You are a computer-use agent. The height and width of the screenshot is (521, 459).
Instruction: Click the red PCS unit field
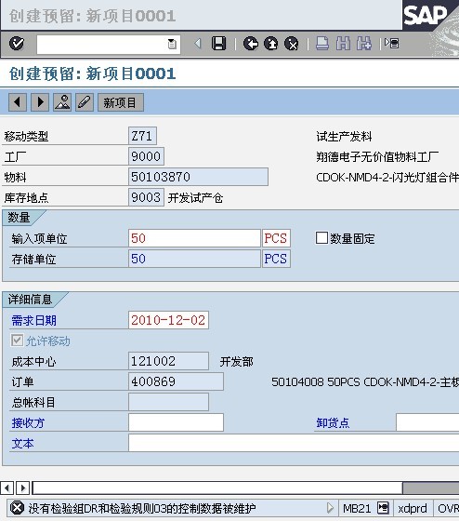click(x=276, y=238)
